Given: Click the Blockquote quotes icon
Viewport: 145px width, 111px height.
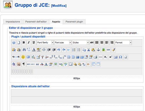Looking at the screenshot, I should pos(37,64).
